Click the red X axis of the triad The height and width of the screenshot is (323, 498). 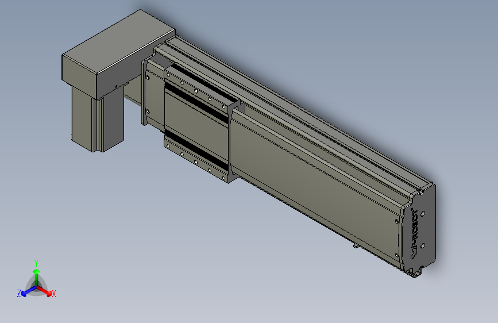[45, 291]
